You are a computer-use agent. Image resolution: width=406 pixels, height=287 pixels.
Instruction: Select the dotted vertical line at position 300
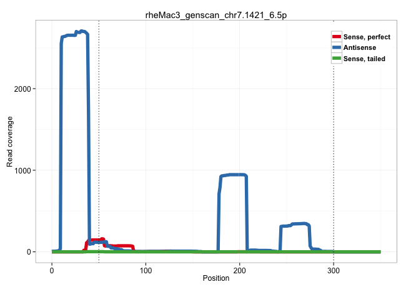coord(334,156)
